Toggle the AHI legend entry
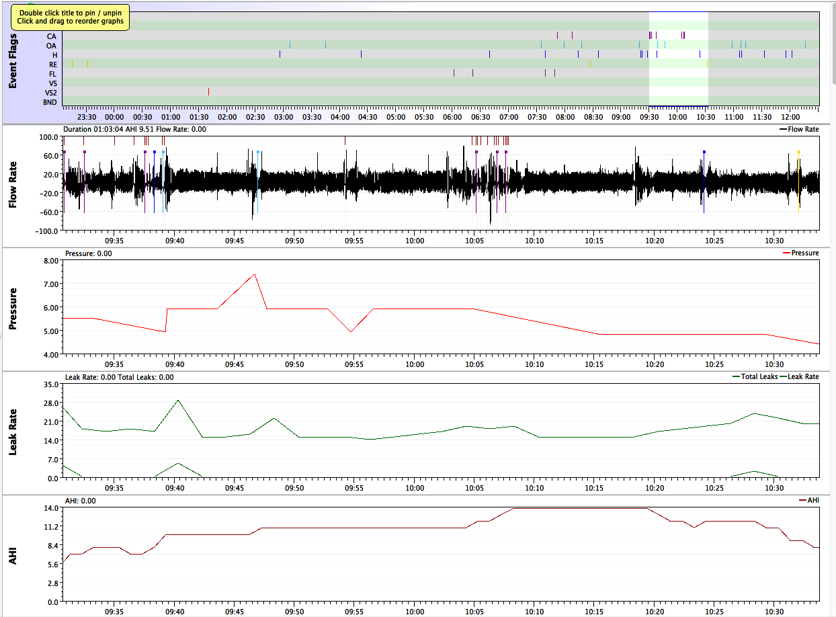 808,500
